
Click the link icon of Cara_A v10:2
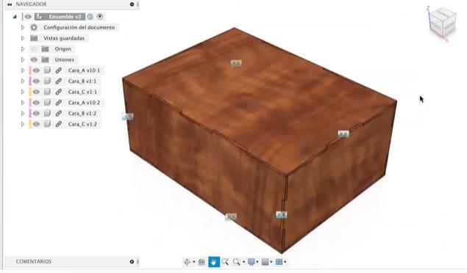pyautogui.click(x=59, y=103)
